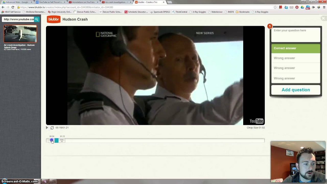This screenshot has width=327, height=184.
Task: Close the trivia creator with the X icon
Action: click(x=323, y=18)
